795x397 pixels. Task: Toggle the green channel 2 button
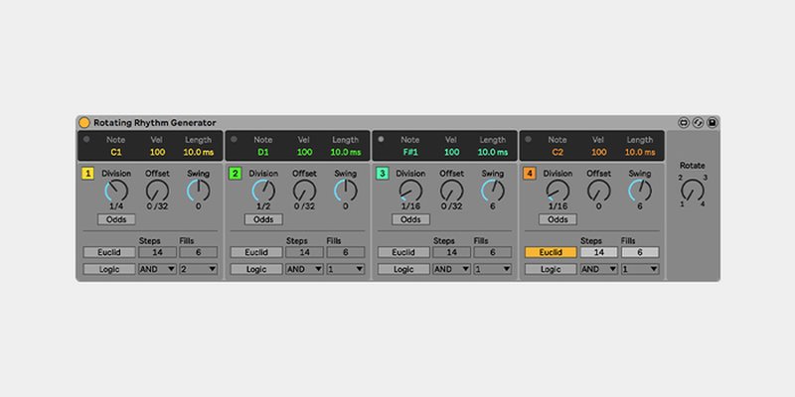pyautogui.click(x=236, y=174)
